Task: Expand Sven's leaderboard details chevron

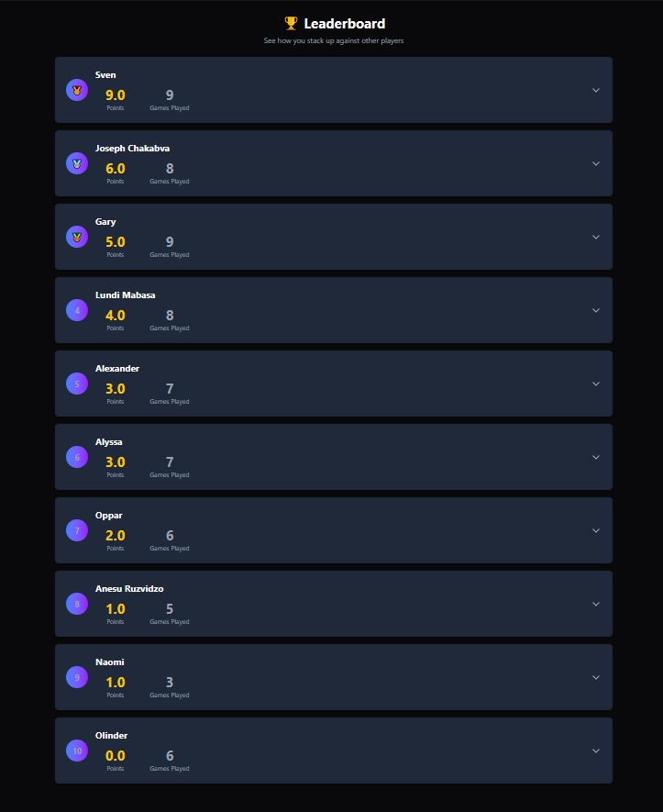Action: tap(596, 90)
